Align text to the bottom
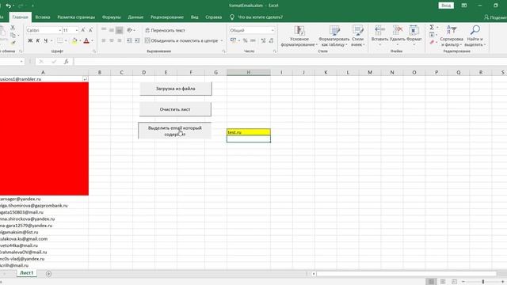Image resolution: width=507 pixels, height=285 pixels. 120,30
